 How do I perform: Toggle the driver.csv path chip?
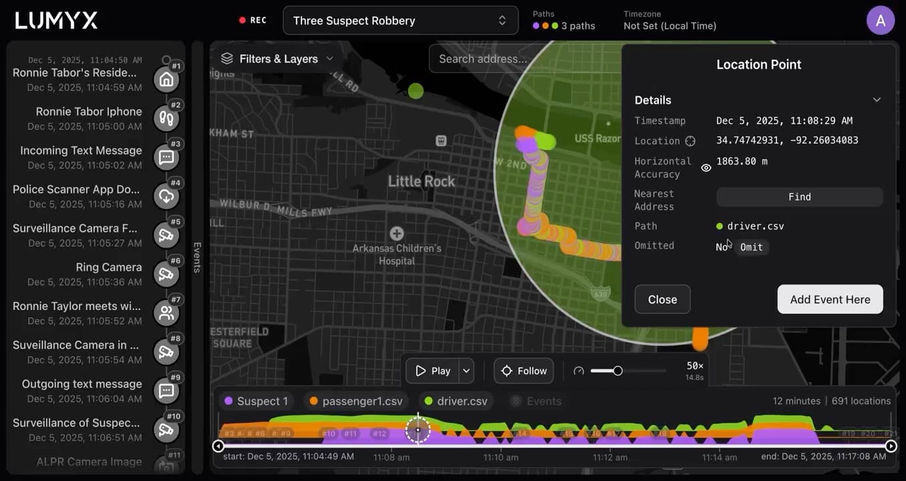point(456,401)
